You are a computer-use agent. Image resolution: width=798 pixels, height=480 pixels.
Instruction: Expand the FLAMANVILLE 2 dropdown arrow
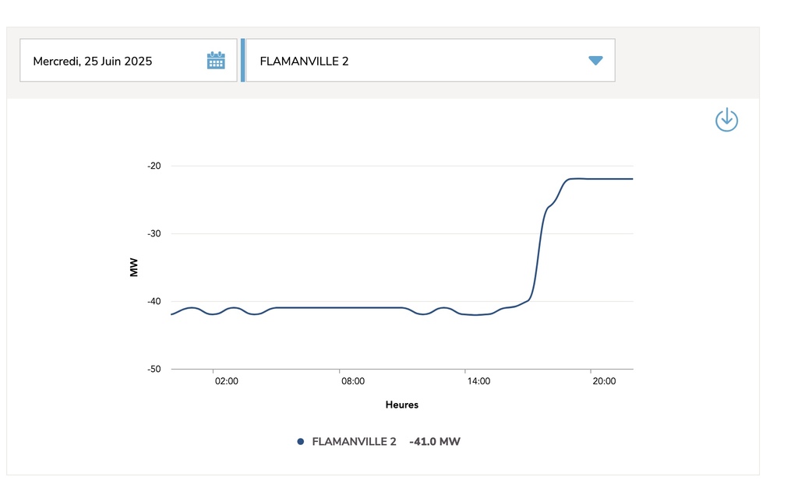(x=595, y=61)
